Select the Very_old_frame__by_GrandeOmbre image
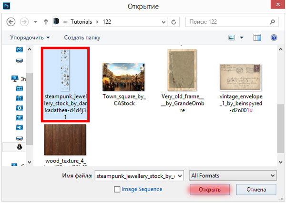The height and width of the screenshot is (203, 286). point(182,70)
